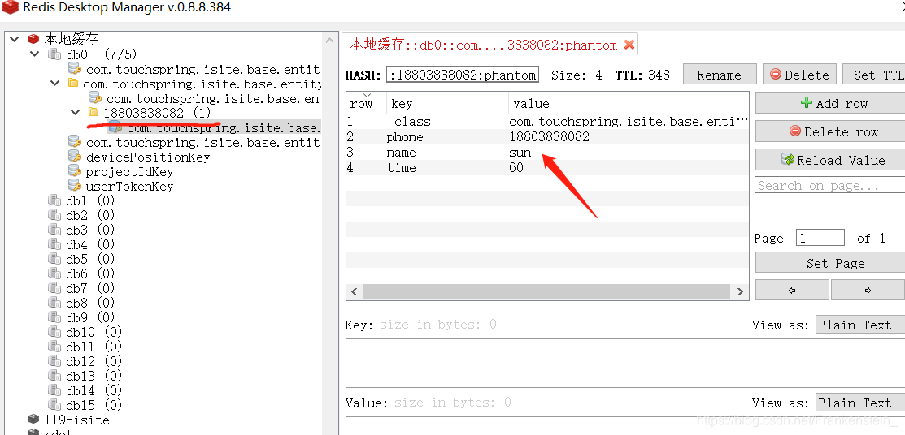This screenshot has height=435, width=905.
Task: Close the 本地缓存::db0 phantom tab
Action: click(629, 45)
